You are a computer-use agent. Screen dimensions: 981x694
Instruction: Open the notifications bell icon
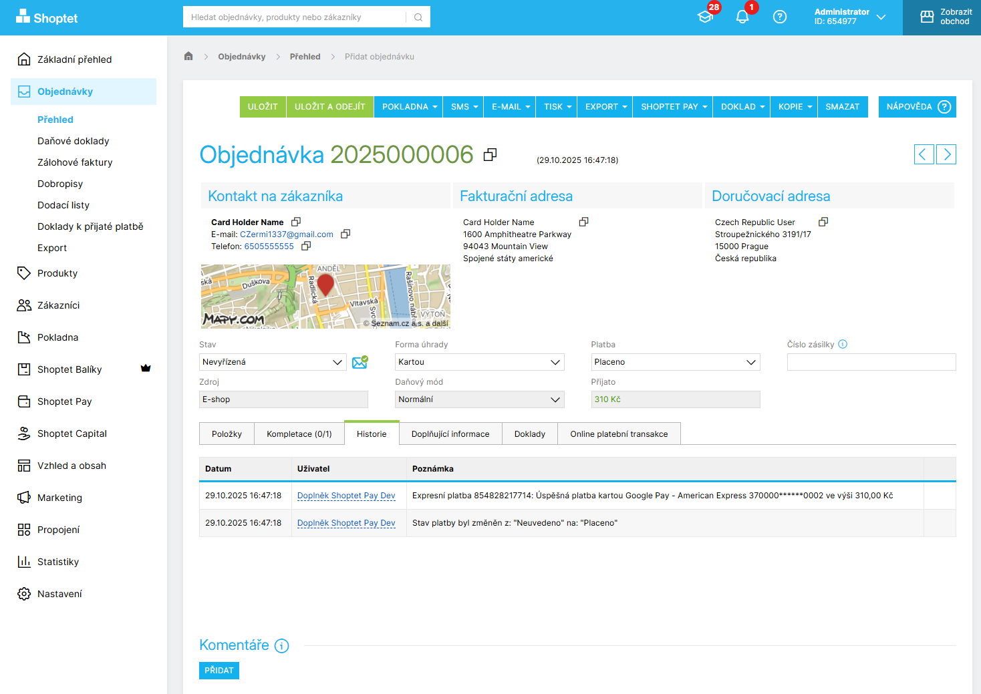pyautogui.click(x=742, y=17)
